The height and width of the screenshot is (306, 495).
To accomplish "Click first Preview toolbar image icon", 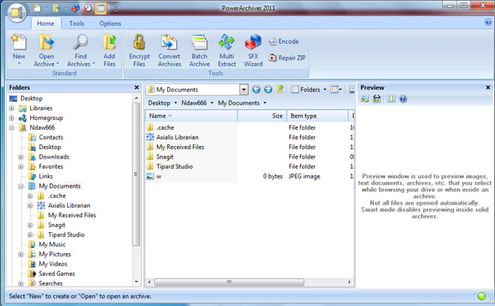I will [x=365, y=99].
